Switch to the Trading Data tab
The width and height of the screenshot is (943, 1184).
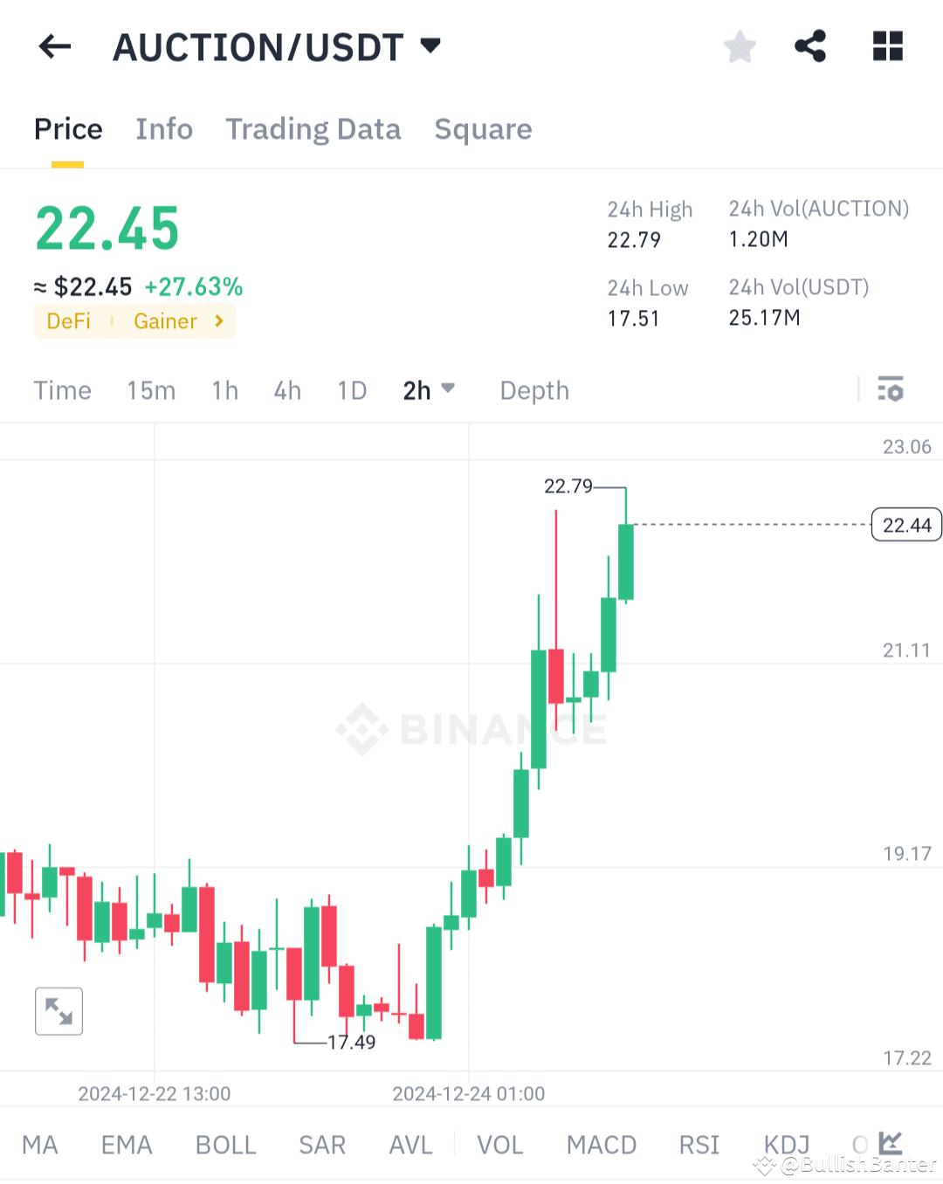(x=313, y=129)
